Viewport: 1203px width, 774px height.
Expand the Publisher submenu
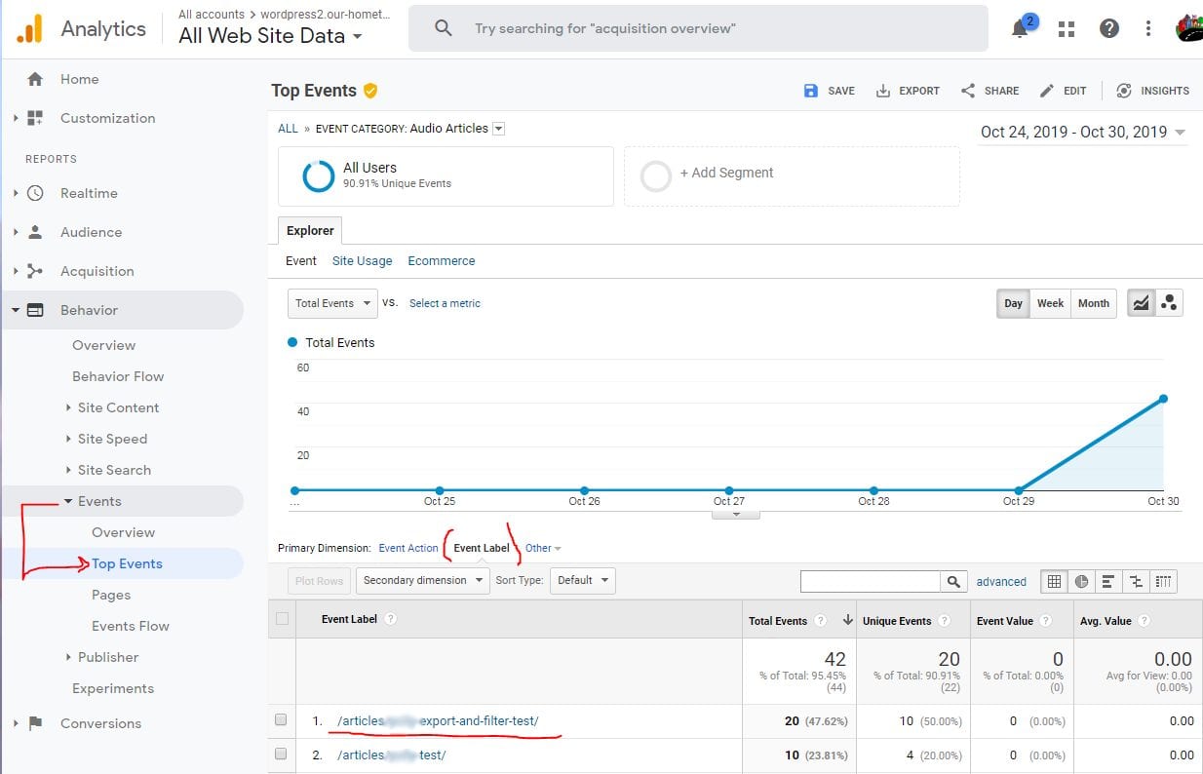point(68,657)
